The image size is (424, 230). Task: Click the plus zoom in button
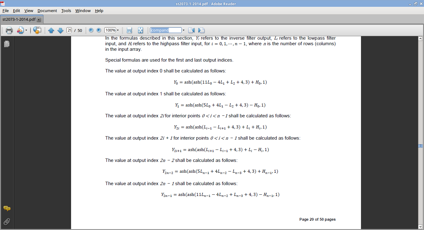[x=99, y=30]
